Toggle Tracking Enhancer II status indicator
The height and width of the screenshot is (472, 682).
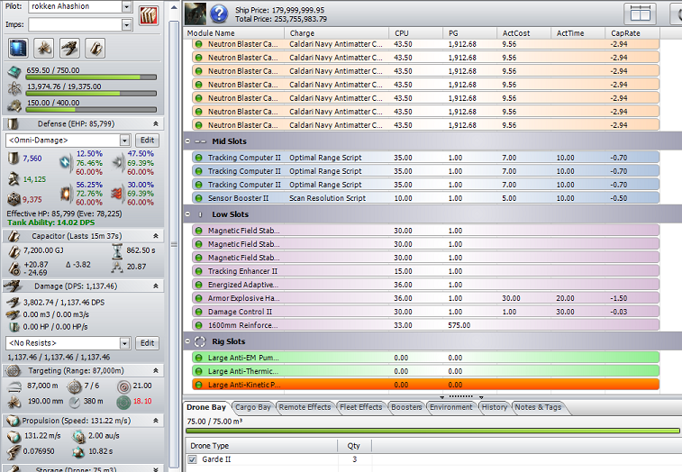coord(199,271)
